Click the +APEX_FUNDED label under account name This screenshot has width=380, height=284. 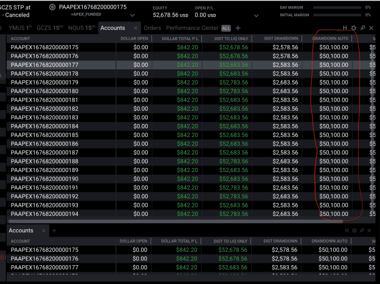click(x=86, y=15)
